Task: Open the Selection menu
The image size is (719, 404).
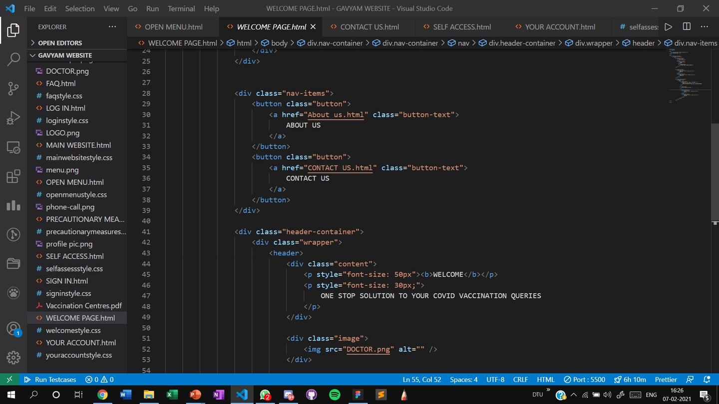Action: [x=80, y=8]
